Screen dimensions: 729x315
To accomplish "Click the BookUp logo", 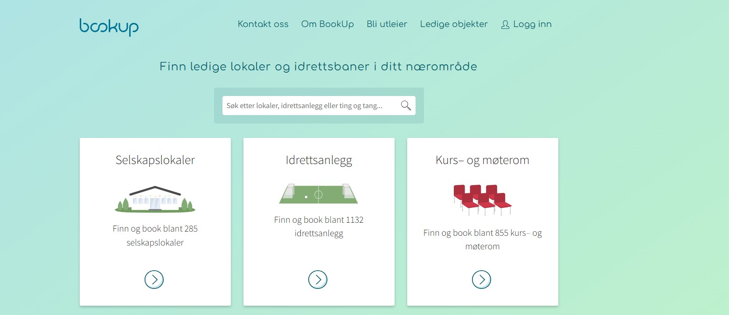I will [x=109, y=27].
